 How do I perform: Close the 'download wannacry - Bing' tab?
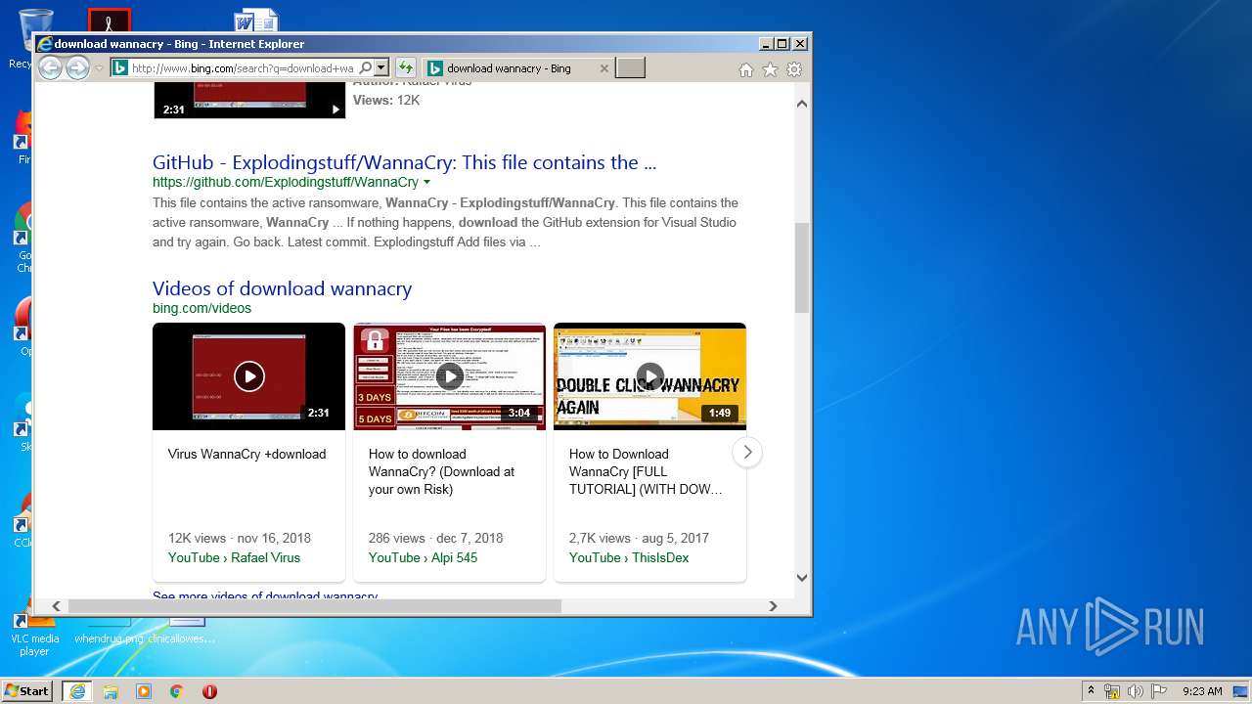point(604,68)
